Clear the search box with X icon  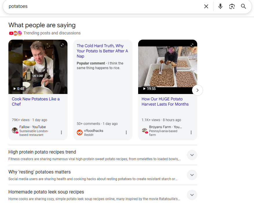coord(206,6)
